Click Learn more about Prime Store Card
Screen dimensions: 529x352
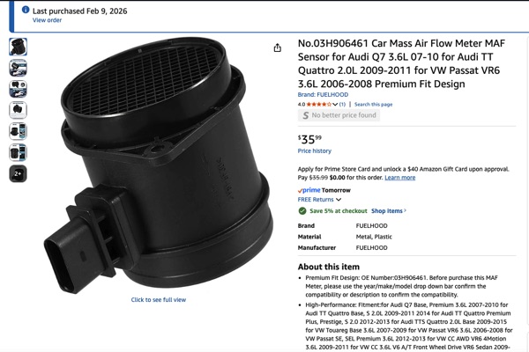[399, 178]
